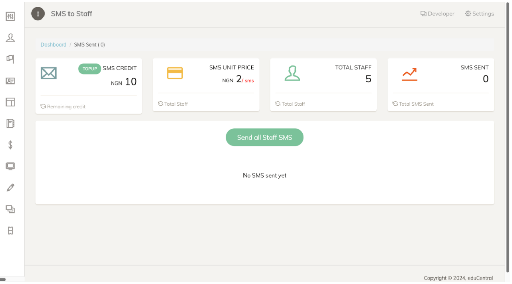The width and height of the screenshot is (512, 284).
Task: Open the notebook sidebar icon
Action: pos(10,124)
